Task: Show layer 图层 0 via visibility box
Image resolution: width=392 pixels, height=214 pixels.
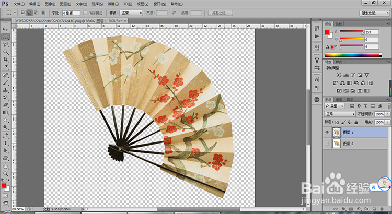Action: pyautogui.click(x=327, y=144)
